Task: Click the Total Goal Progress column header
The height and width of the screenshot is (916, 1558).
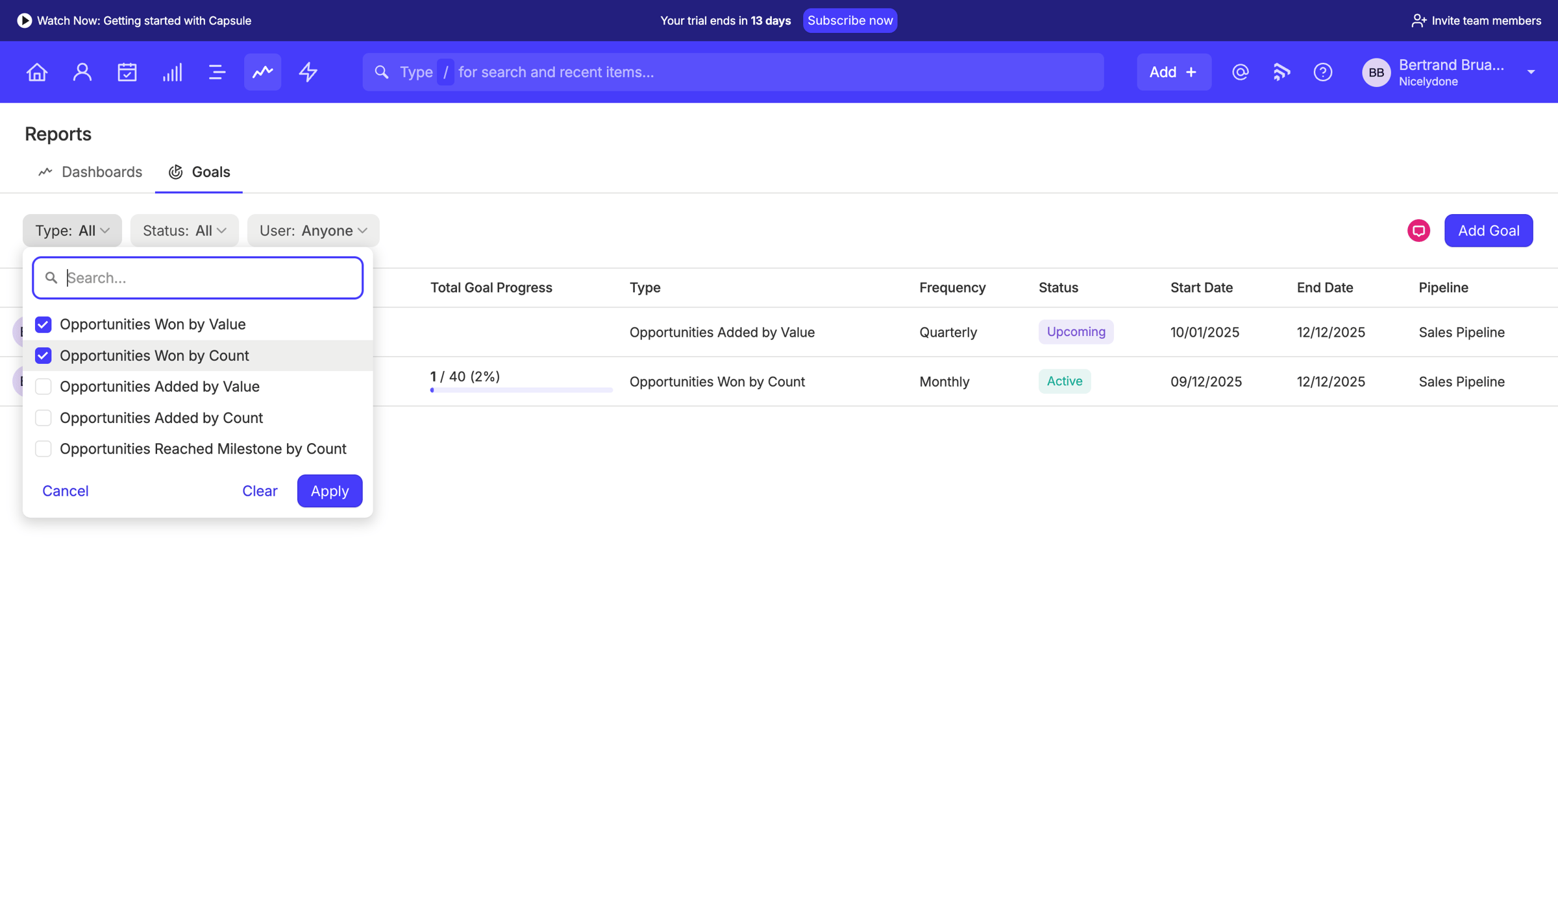Action: [x=491, y=287]
